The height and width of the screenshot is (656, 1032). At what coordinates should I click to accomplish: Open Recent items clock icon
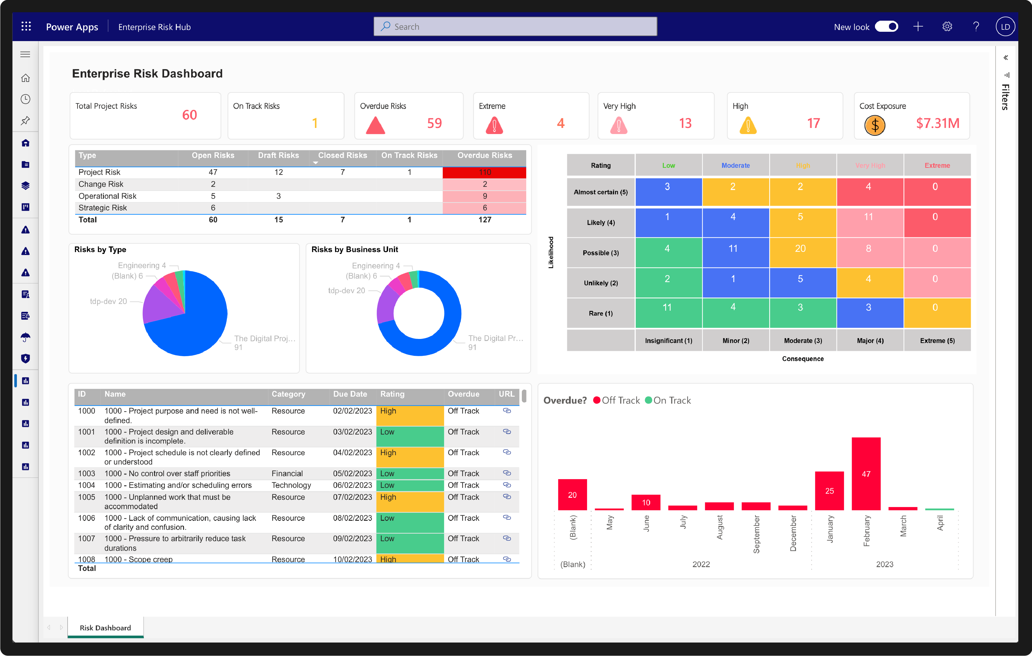click(x=26, y=99)
